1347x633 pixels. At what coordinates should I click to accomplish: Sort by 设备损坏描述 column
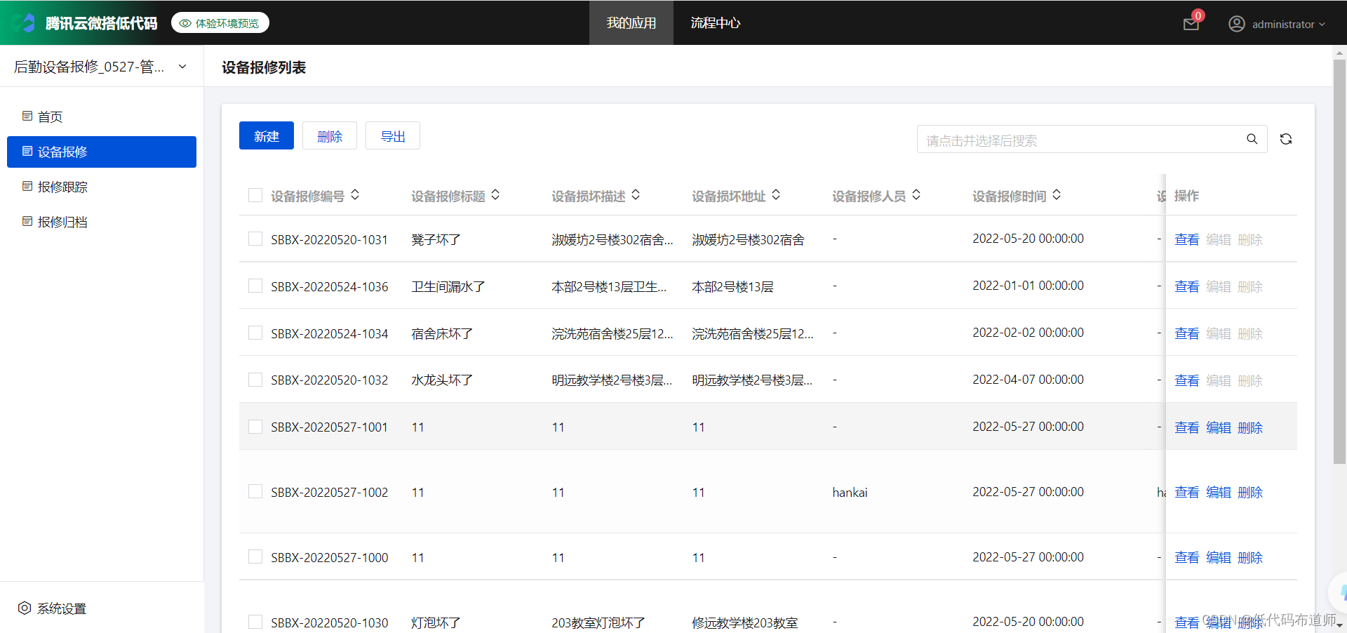pyautogui.click(x=636, y=195)
